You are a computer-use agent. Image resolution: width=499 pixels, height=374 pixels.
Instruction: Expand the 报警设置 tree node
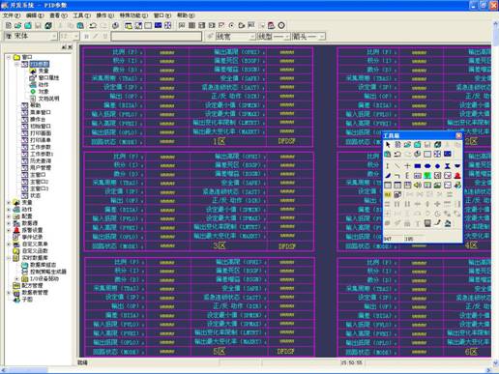point(9,230)
